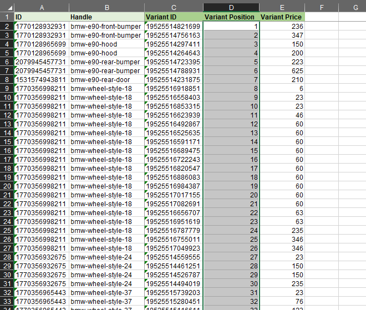Click Variant Position cell showing 32
The height and width of the screenshot is (310, 366).
point(231,301)
